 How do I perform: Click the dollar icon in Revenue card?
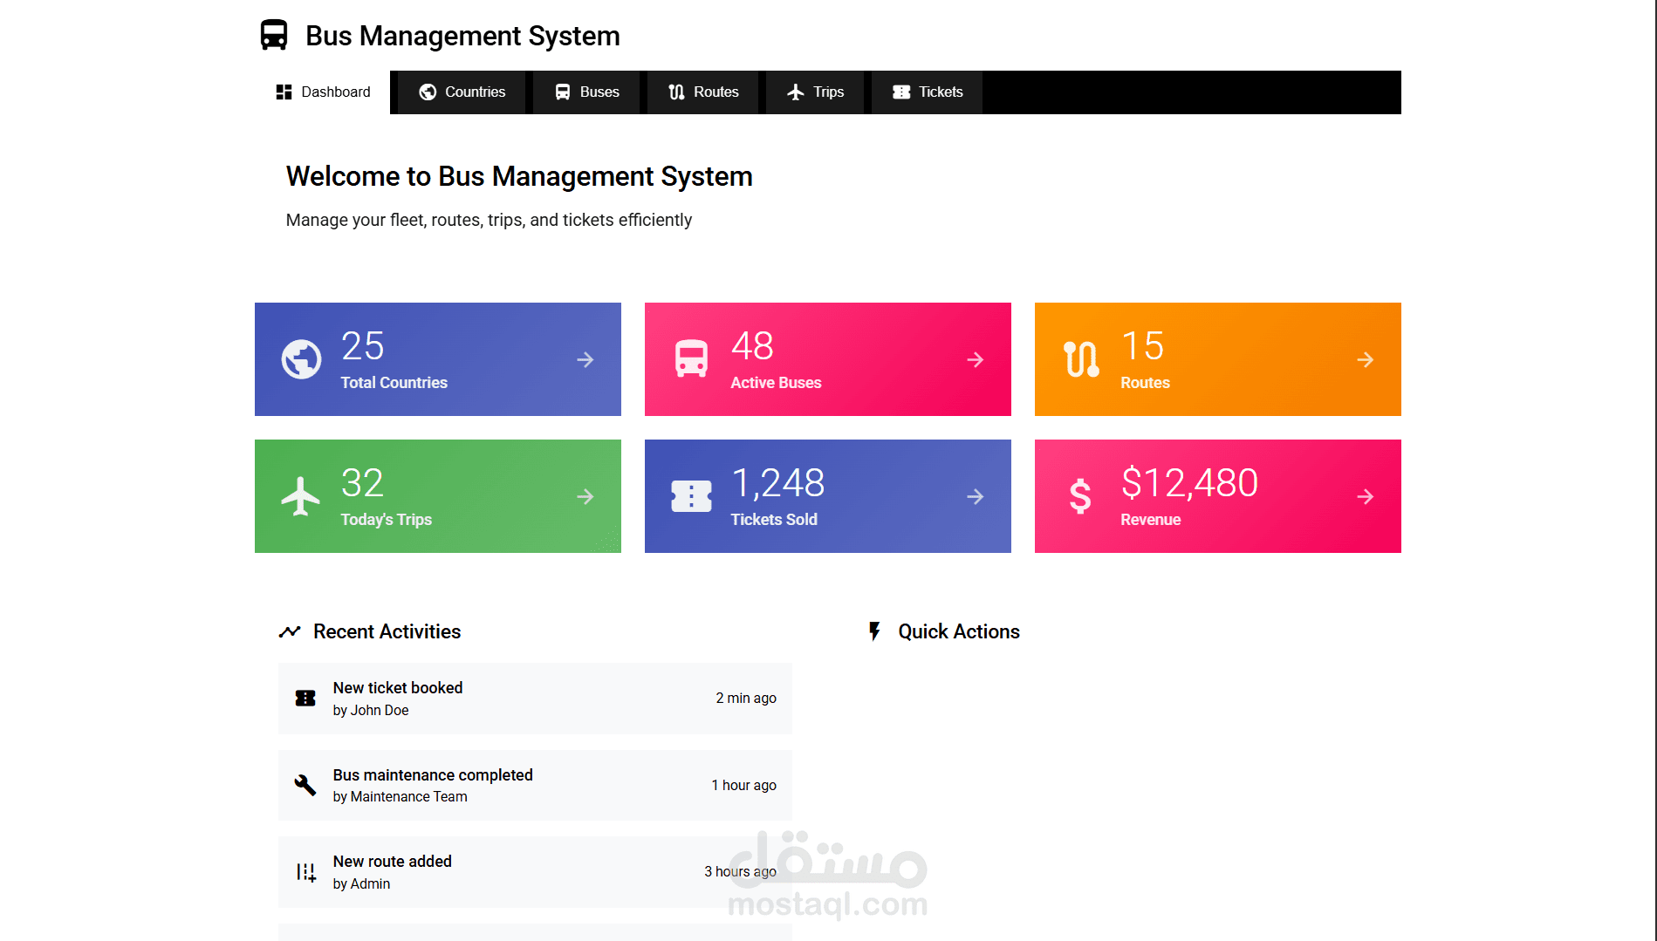(x=1080, y=496)
